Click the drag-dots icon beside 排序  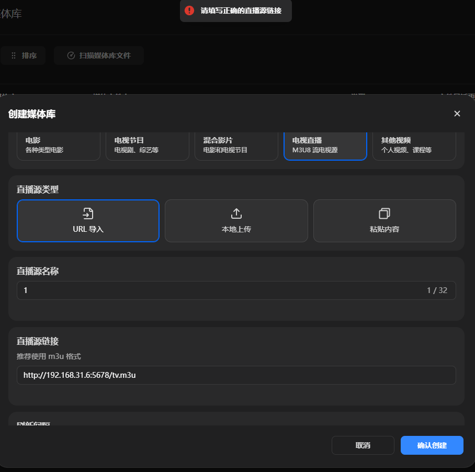(x=13, y=55)
